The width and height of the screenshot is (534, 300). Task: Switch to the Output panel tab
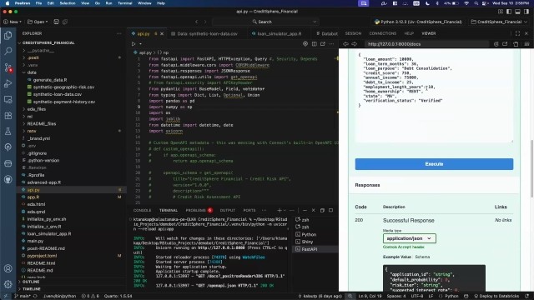[228, 210]
